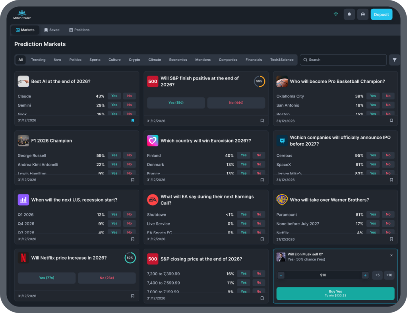Open the notifications bell icon

[x=349, y=15]
